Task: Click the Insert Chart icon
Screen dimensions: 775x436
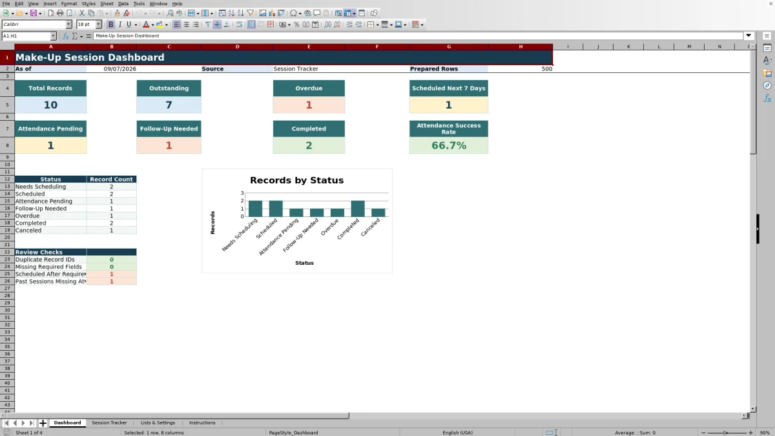Action: click(x=272, y=13)
